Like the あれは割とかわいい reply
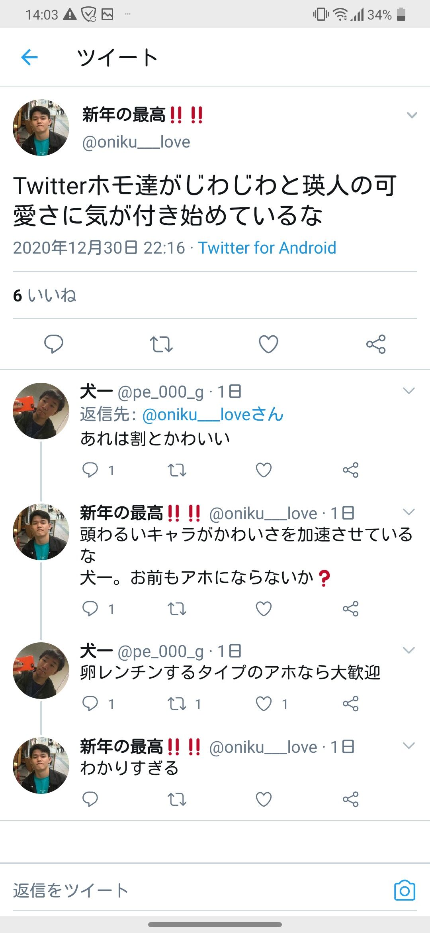 (x=264, y=470)
